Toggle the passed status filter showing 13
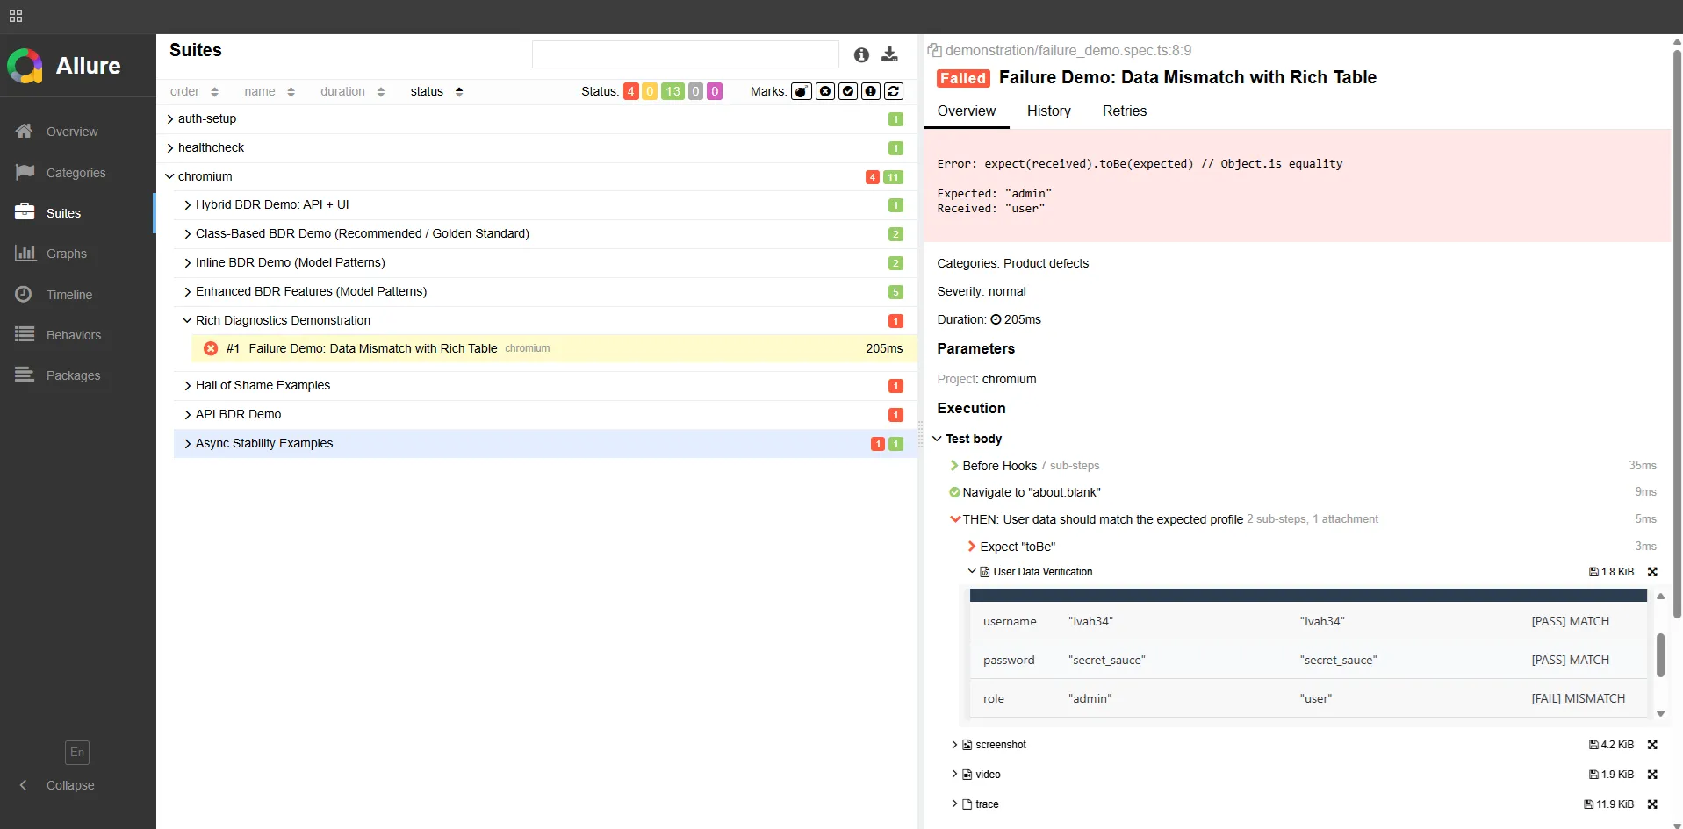This screenshot has width=1683, height=829. (672, 91)
